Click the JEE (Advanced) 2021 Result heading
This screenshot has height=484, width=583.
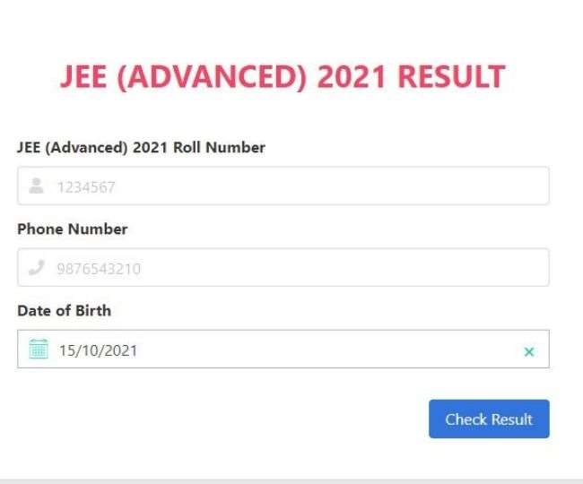[x=283, y=77]
